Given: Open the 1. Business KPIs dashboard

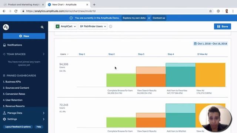Looking at the screenshot, I should point(12,82).
